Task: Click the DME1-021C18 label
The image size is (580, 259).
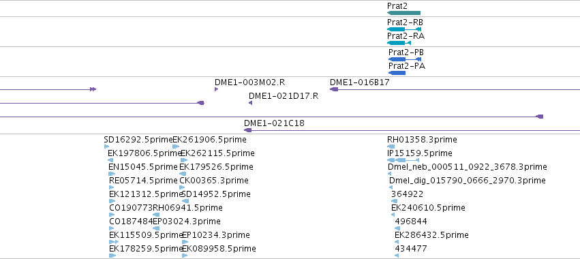Action: tap(274, 123)
